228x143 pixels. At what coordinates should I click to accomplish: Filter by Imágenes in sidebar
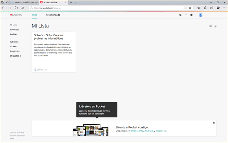click(x=15, y=51)
